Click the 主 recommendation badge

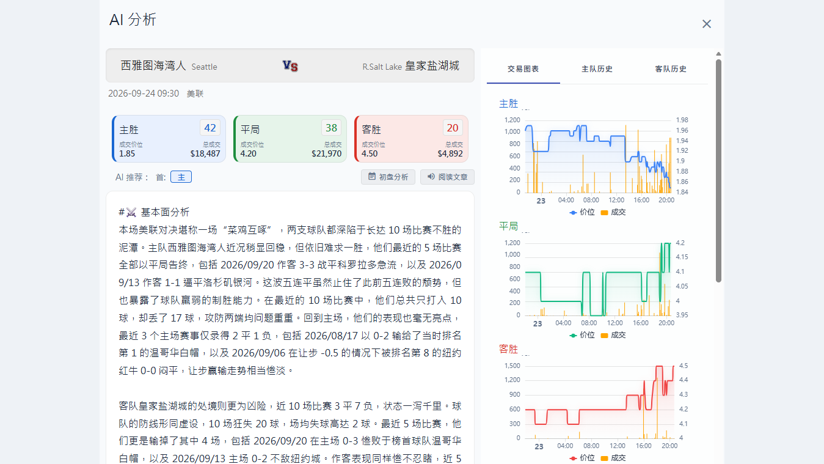[181, 177]
